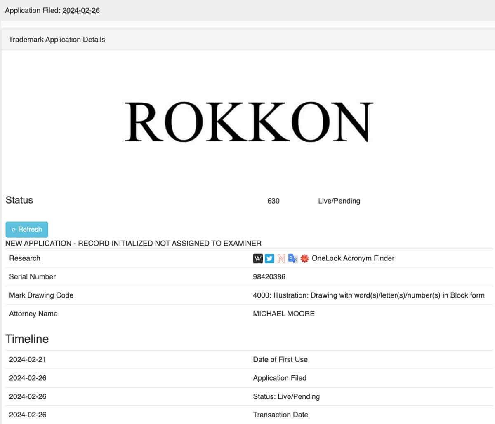
Task: Click the Mark Drawing Code 4000 description
Action: (368, 295)
